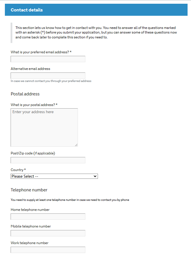The width and height of the screenshot is (191, 259).
Task: Click the 'Alternative email address' label
Action: [x=30, y=69]
